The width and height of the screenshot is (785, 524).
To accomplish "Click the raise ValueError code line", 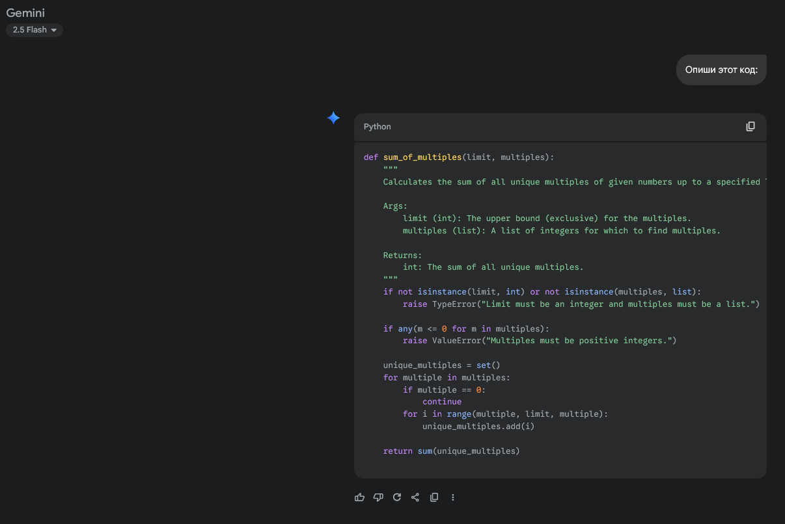I will point(539,341).
